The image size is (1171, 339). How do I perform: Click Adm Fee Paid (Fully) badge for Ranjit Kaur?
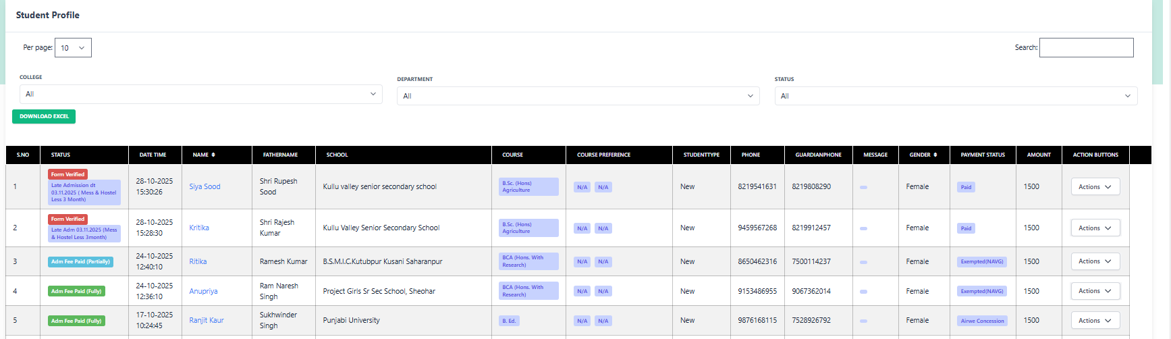76,321
